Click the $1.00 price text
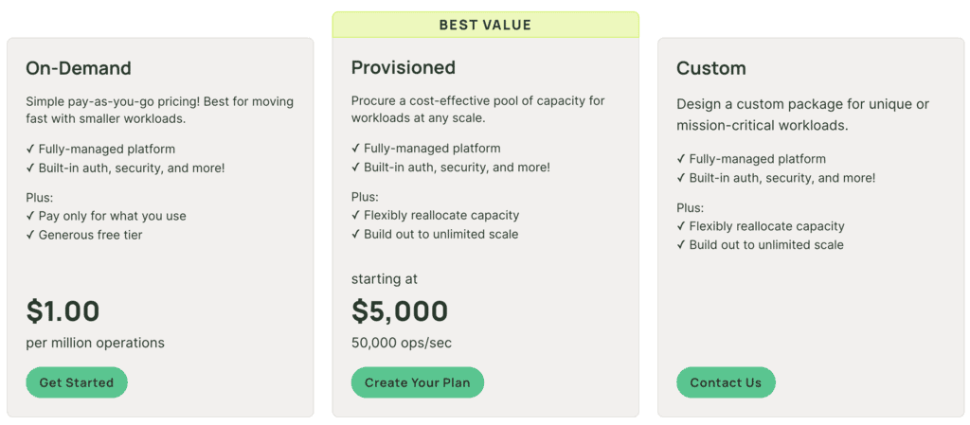970x425 pixels. point(63,311)
